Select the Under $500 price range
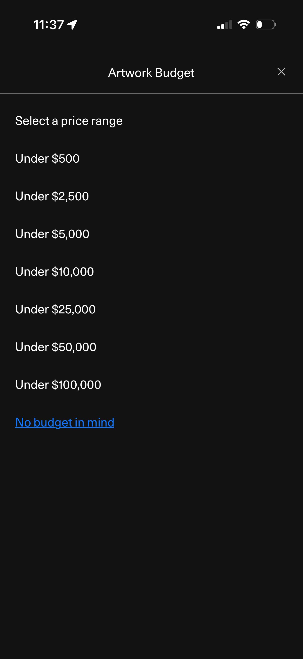The width and height of the screenshot is (303, 659). (x=47, y=159)
